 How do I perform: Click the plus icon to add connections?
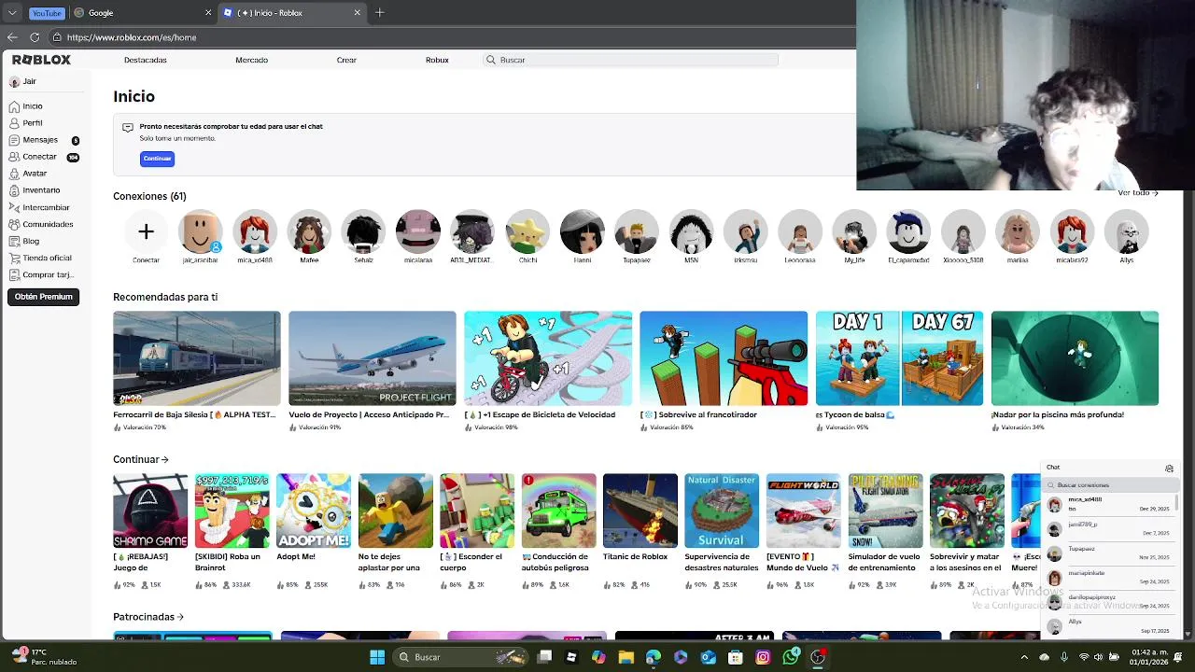pyautogui.click(x=146, y=231)
